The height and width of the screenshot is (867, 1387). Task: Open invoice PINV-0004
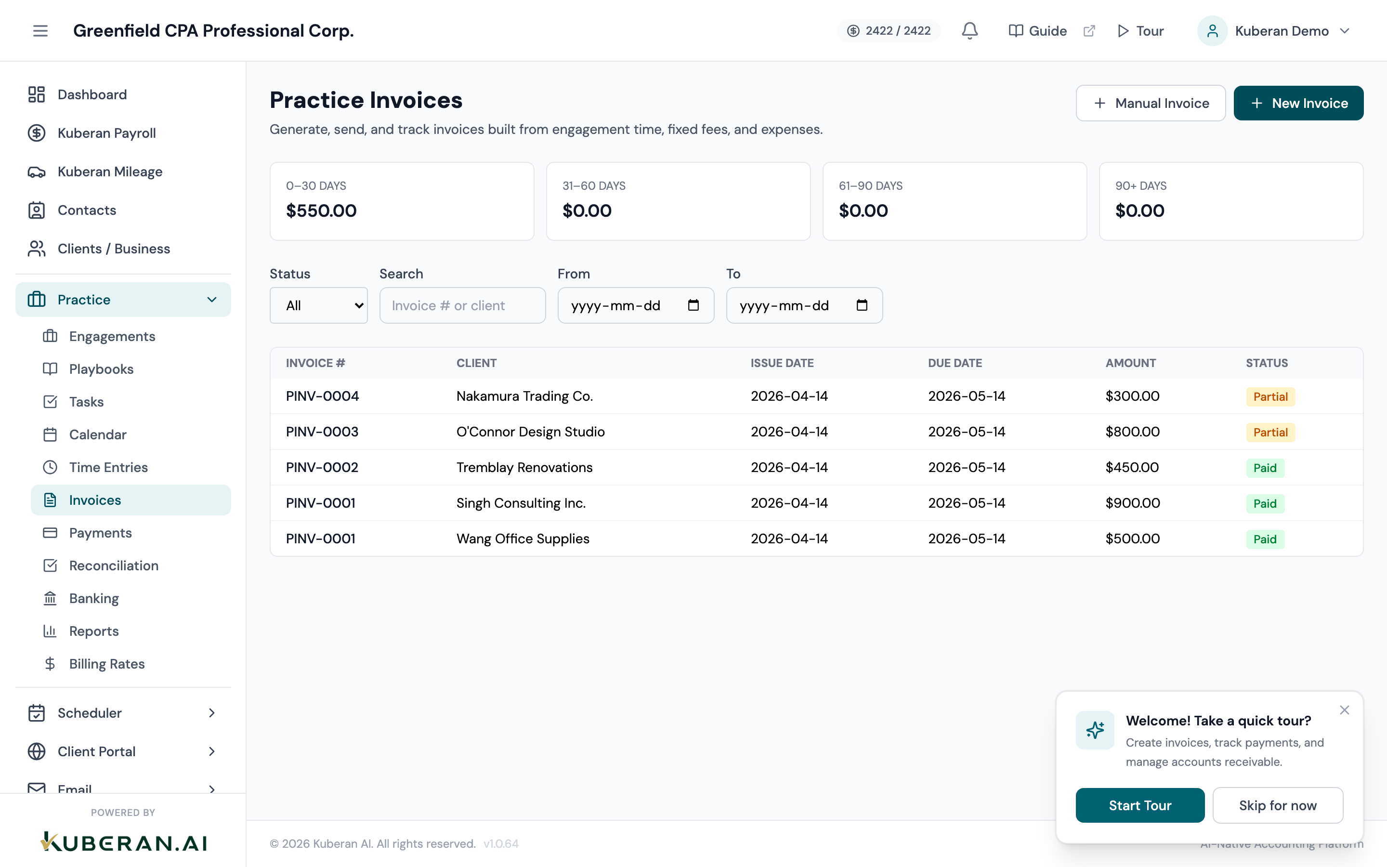click(322, 396)
